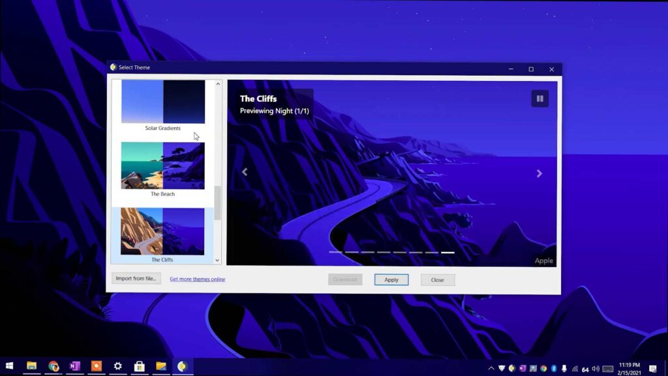The height and width of the screenshot is (376, 668).
Task: Click the grey picture icon left of the tray Chrome icon
Action: [533, 368]
